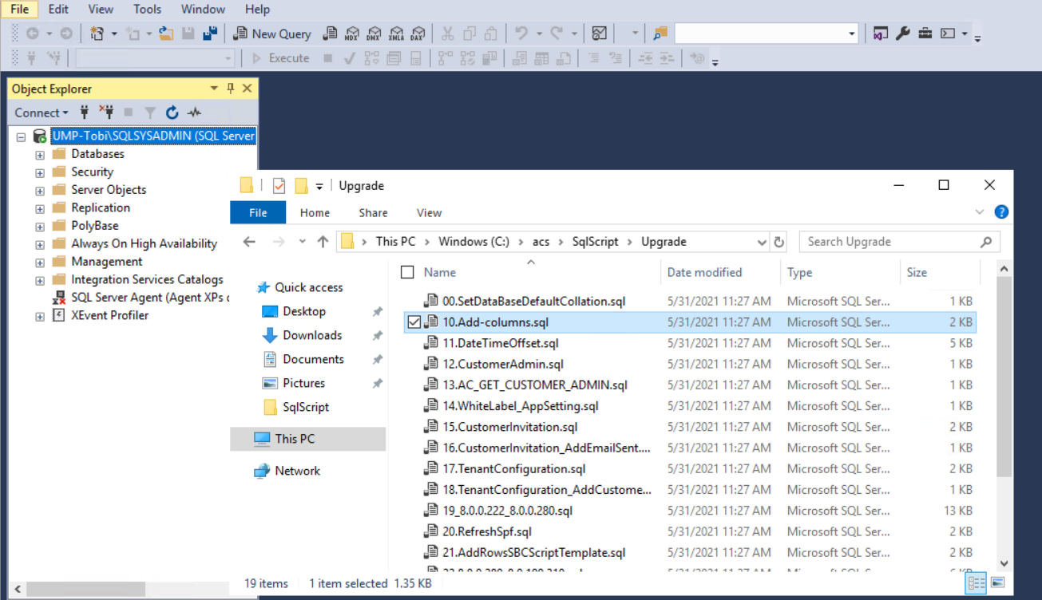Click the New Query toolbar button
Viewport: 1042px width, 600px height.
click(x=272, y=34)
